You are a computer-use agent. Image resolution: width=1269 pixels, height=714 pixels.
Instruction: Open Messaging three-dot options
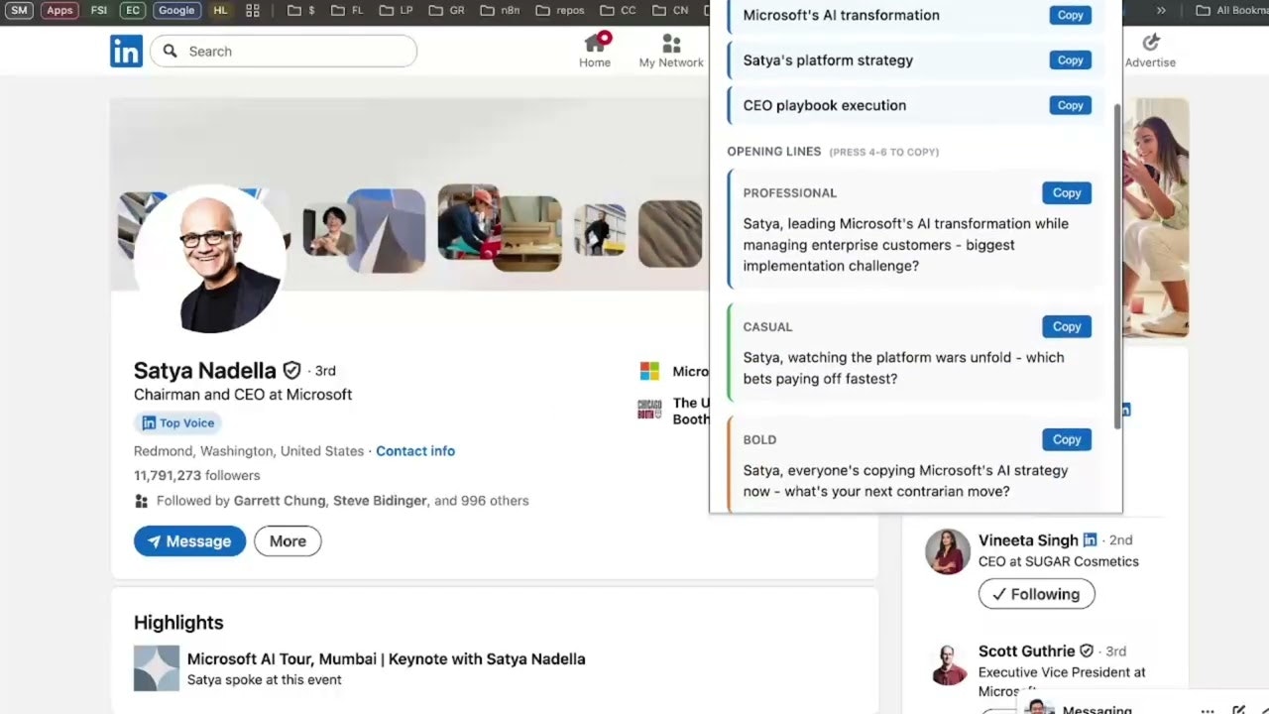(1208, 710)
